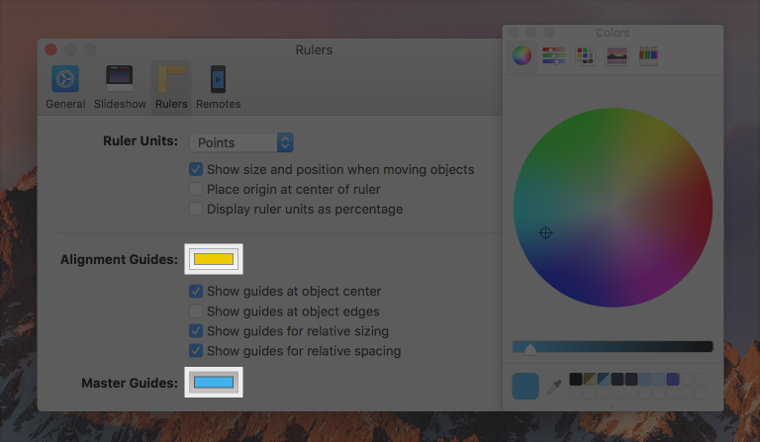Toggle Show size and position when moving objects
Screen dimensions: 760x442
pyautogui.click(x=196, y=169)
